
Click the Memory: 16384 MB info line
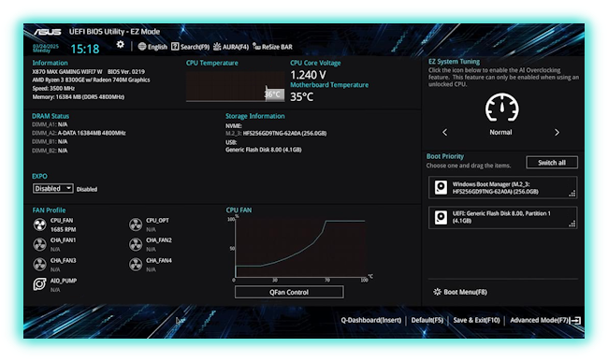(79, 97)
